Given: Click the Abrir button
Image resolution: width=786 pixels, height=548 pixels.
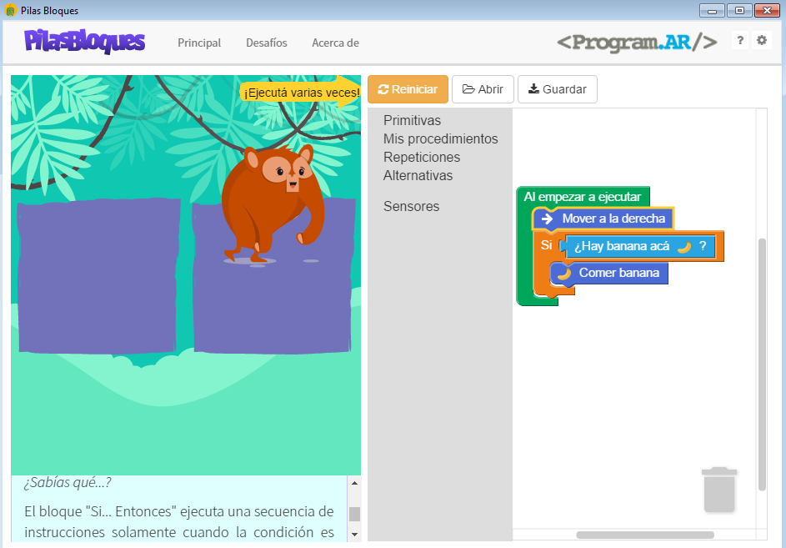Looking at the screenshot, I should click(x=483, y=89).
